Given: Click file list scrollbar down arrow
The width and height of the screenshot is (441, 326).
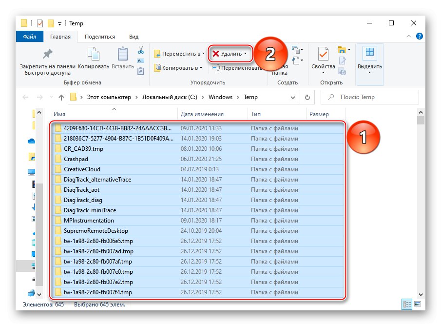Looking at the screenshot, I should pyautogui.click(x=421, y=295).
